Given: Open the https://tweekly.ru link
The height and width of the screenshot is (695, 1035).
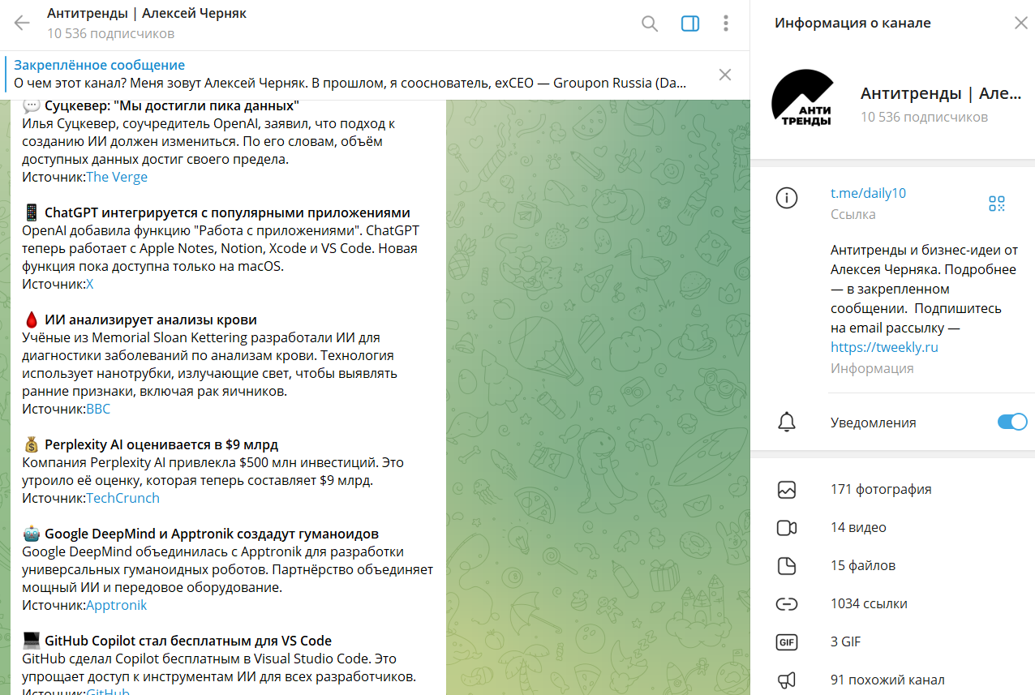Looking at the screenshot, I should (884, 347).
